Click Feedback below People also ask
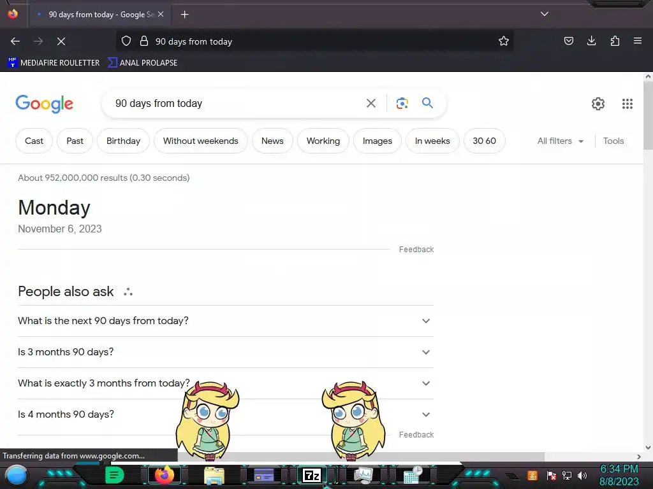Viewport: 653px width, 489px height. [x=416, y=434]
